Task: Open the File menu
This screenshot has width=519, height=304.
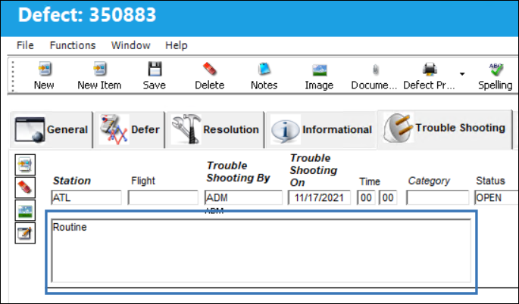Action: point(25,45)
